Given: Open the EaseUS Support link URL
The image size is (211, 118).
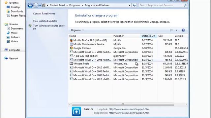Looking at the screenshot, I should click(x=129, y=113).
